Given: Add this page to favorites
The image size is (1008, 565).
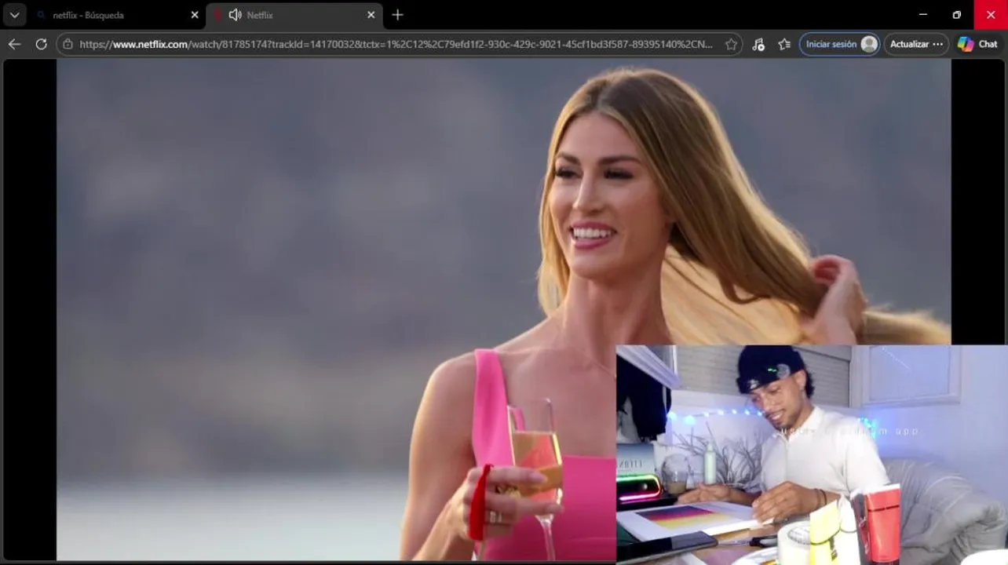Looking at the screenshot, I should tap(731, 45).
